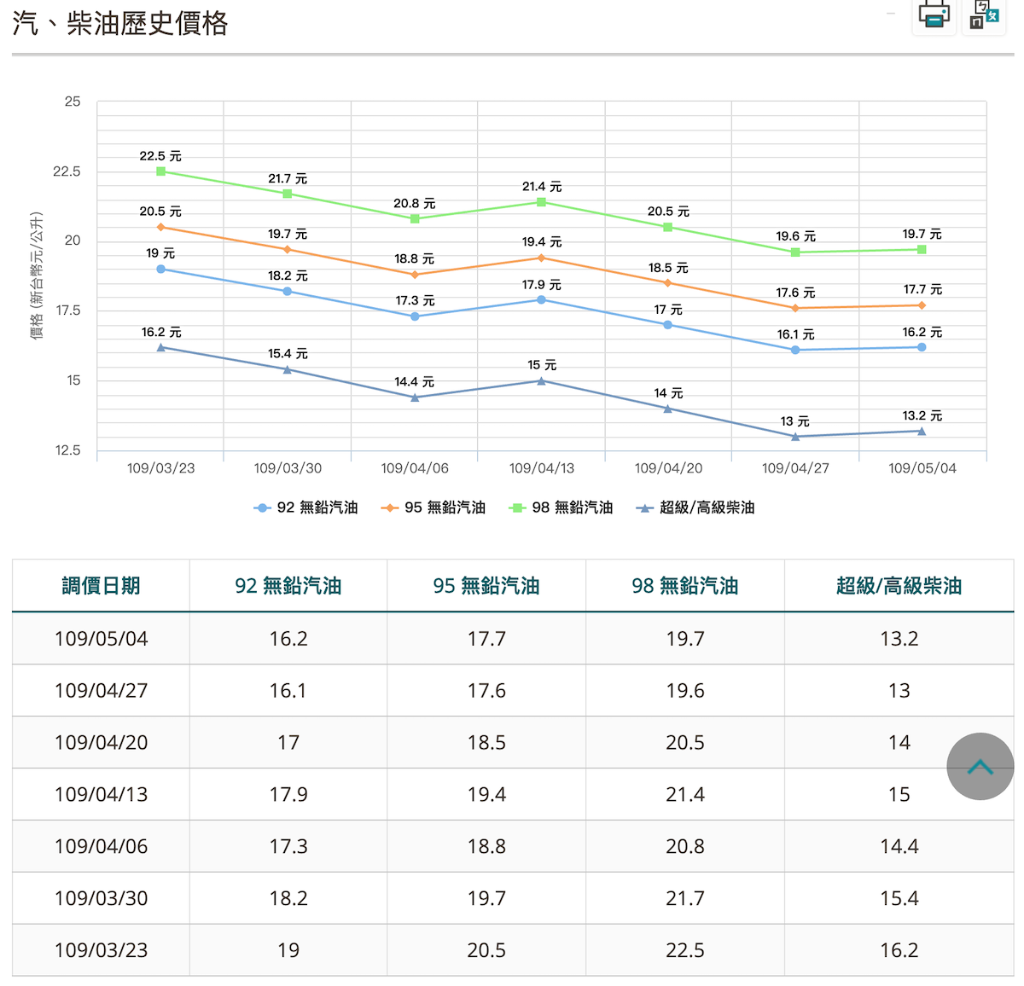
Task: Click the green square marker labeled 22.5 元
Action: (160, 171)
